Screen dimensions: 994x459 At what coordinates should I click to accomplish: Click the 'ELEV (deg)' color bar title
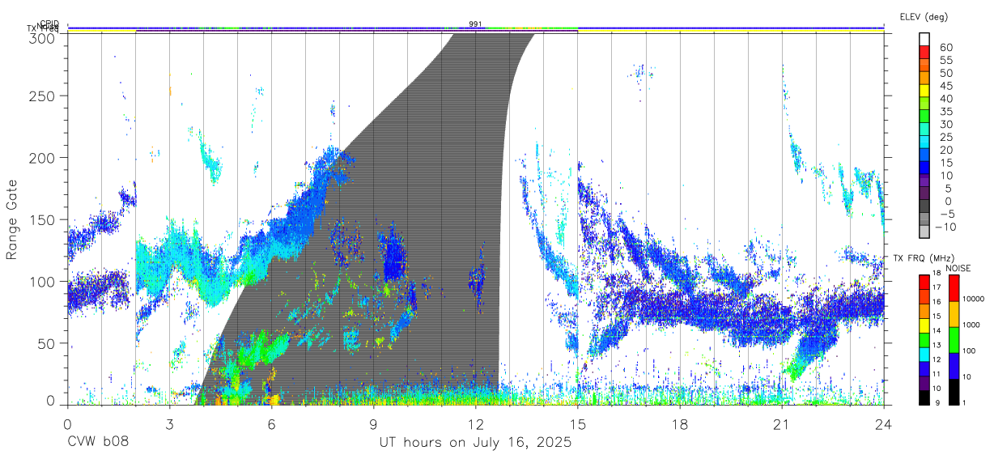[924, 16]
